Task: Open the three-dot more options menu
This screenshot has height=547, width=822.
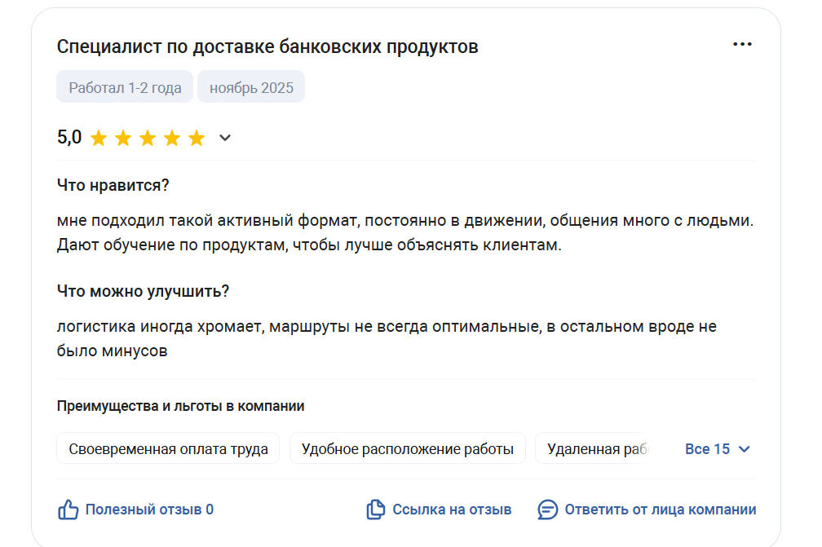Action: tap(742, 45)
